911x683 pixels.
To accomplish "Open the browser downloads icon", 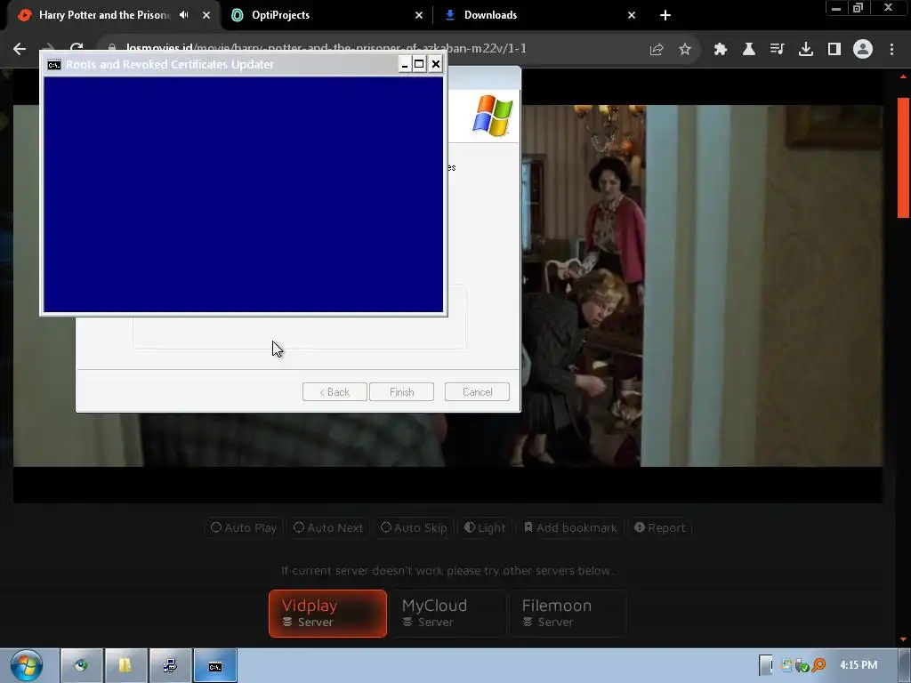I will point(806,50).
